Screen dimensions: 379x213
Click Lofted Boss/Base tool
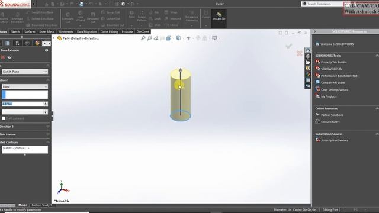(40, 18)
